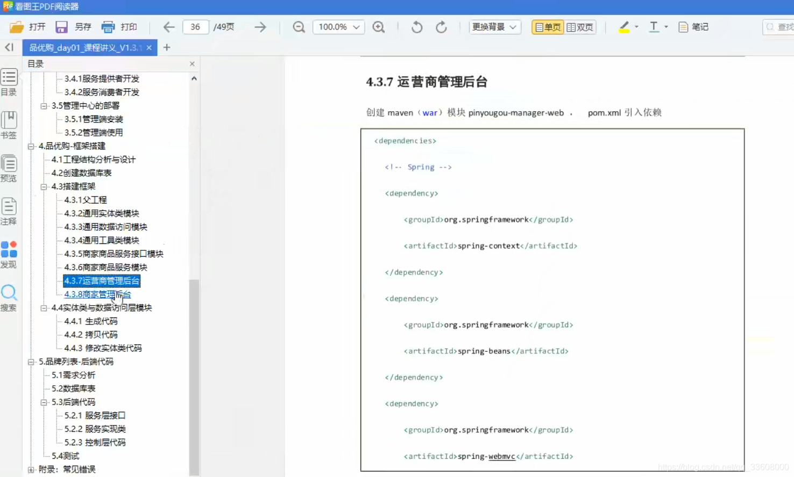
Task: Open outline item 5.2.1 服务层接口
Action: tap(95, 415)
